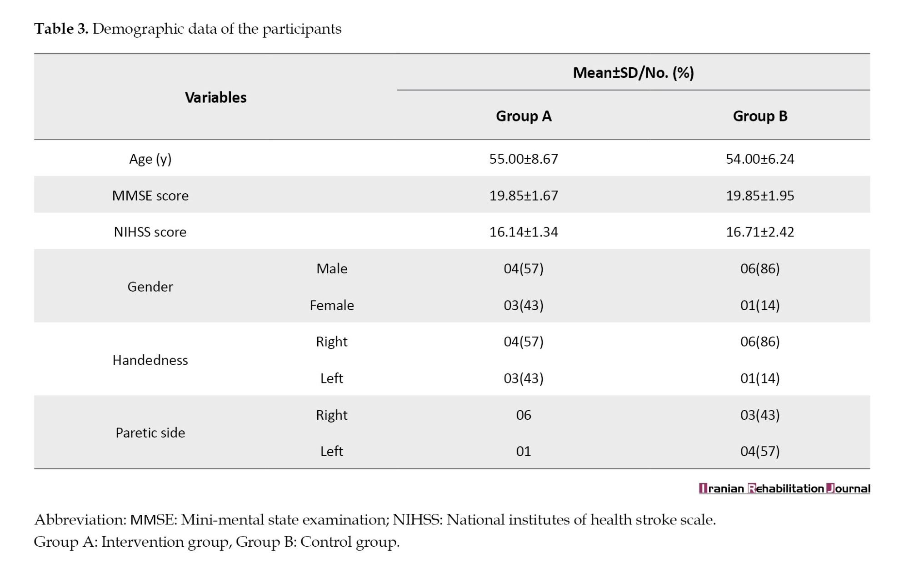Click the 19.85±1.95 MMSE value
The image size is (909, 564).
pos(760,196)
